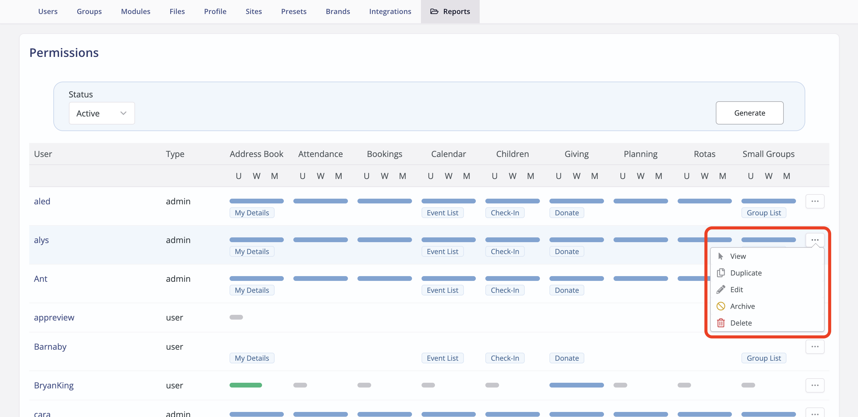Click the Archive prohibition icon

point(721,306)
